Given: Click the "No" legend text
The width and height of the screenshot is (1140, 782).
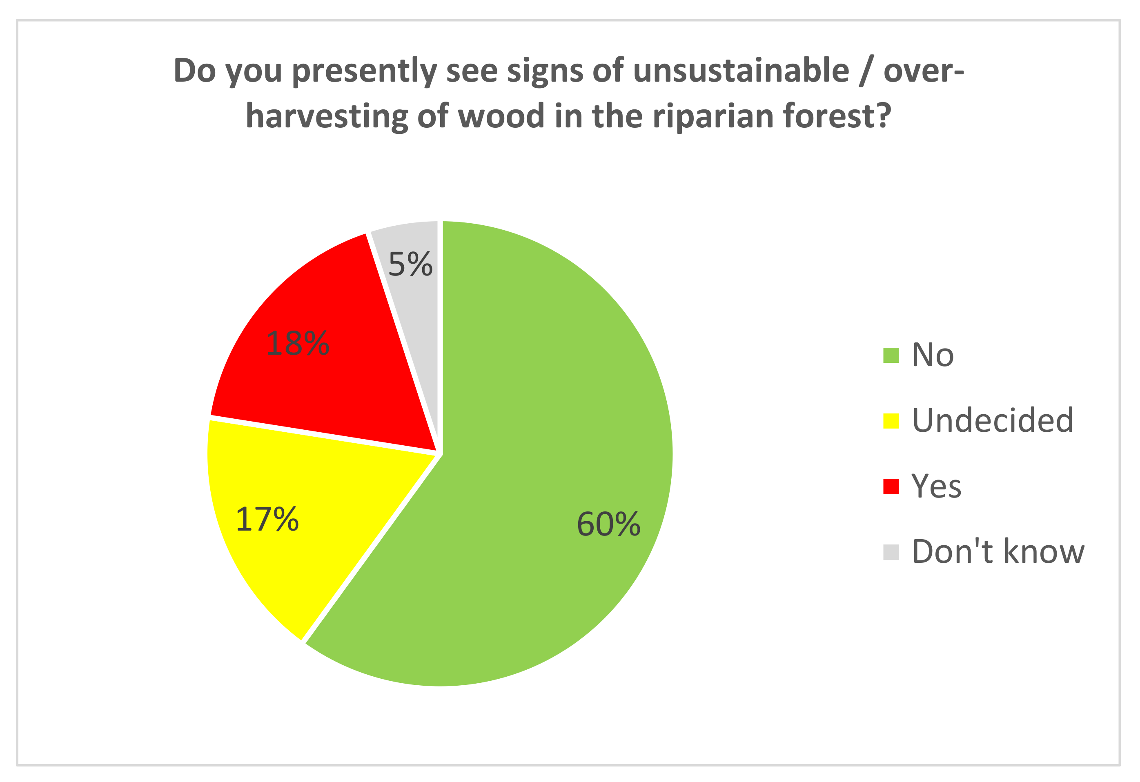Looking at the screenshot, I should coord(933,355).
